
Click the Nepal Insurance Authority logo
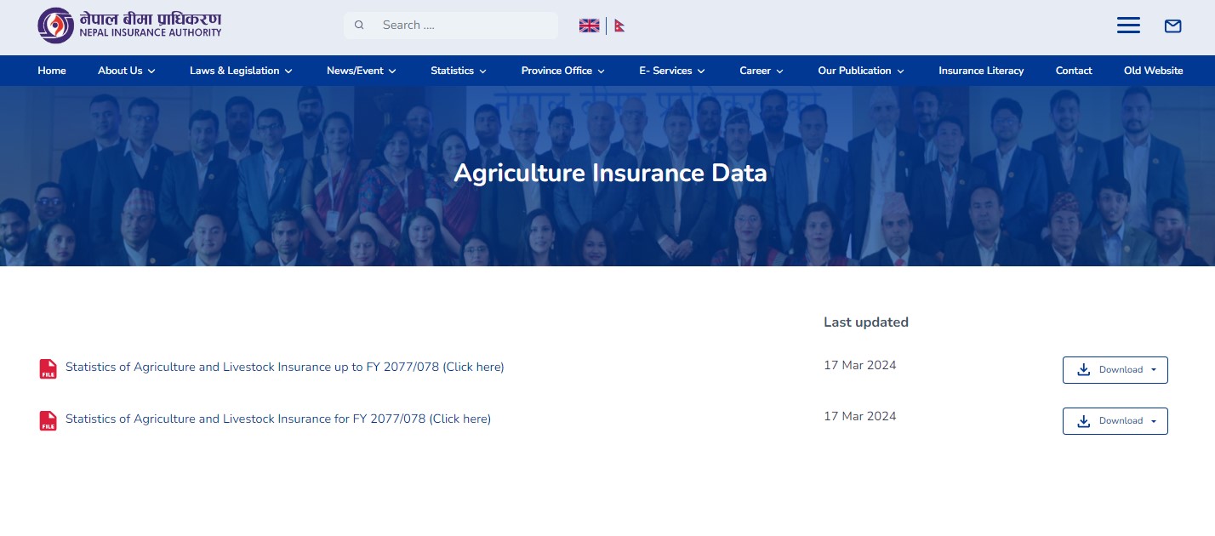129,26
